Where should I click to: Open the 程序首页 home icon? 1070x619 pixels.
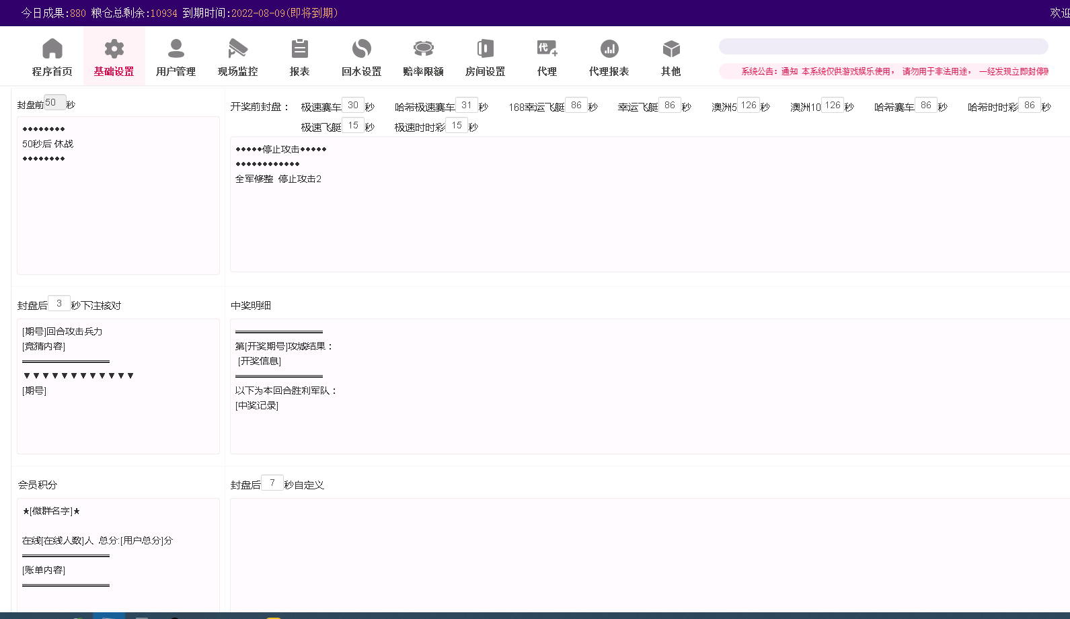52,49
